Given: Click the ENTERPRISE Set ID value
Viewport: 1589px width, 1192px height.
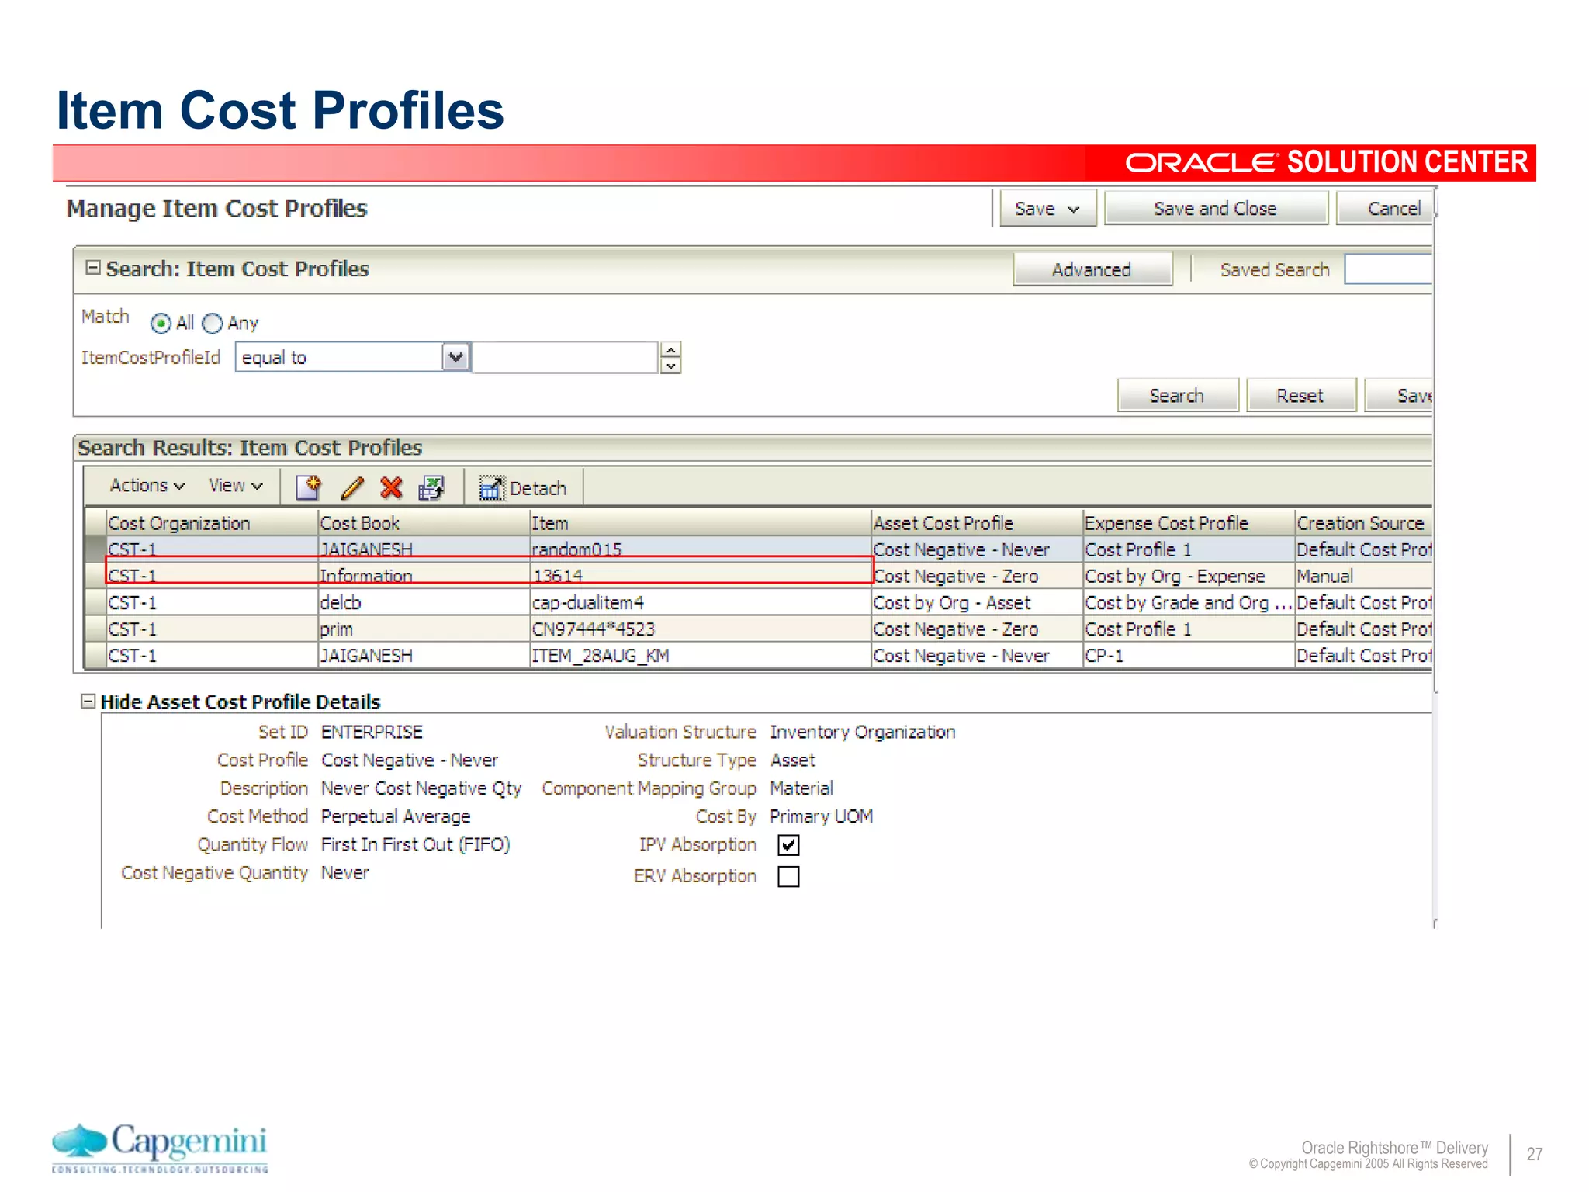Looking at the screenshot, I should tap(372, 732).
